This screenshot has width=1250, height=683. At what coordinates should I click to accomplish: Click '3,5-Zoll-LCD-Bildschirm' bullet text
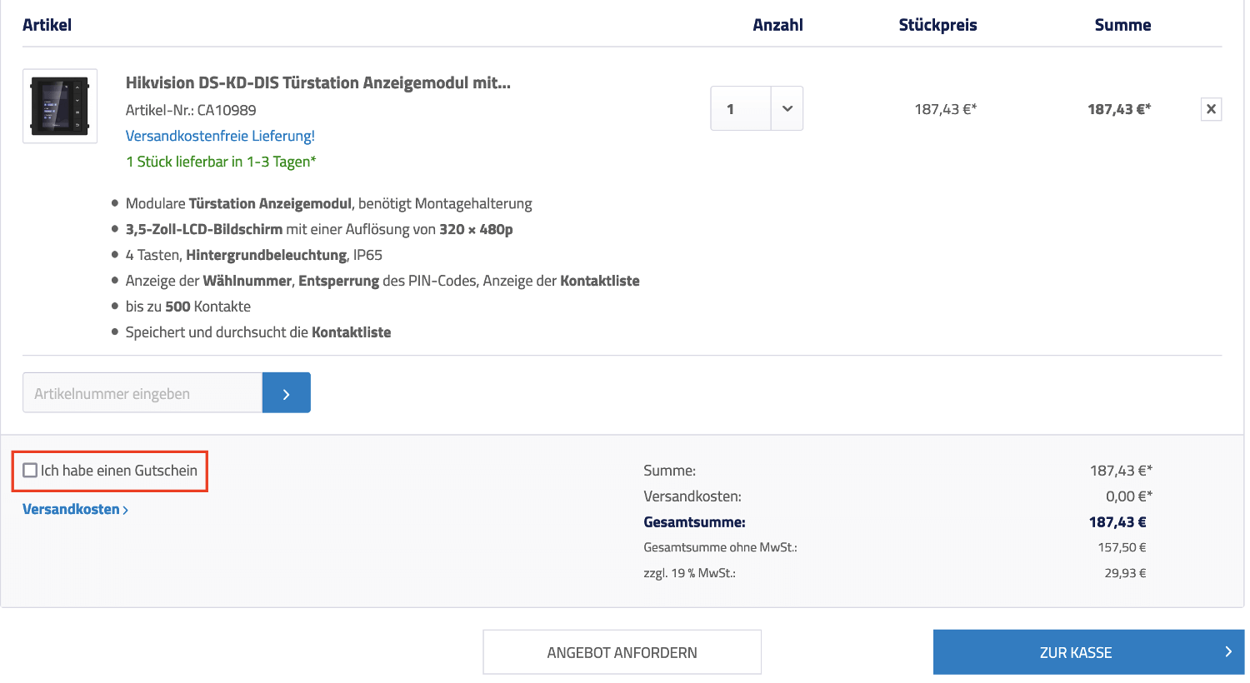319,229
